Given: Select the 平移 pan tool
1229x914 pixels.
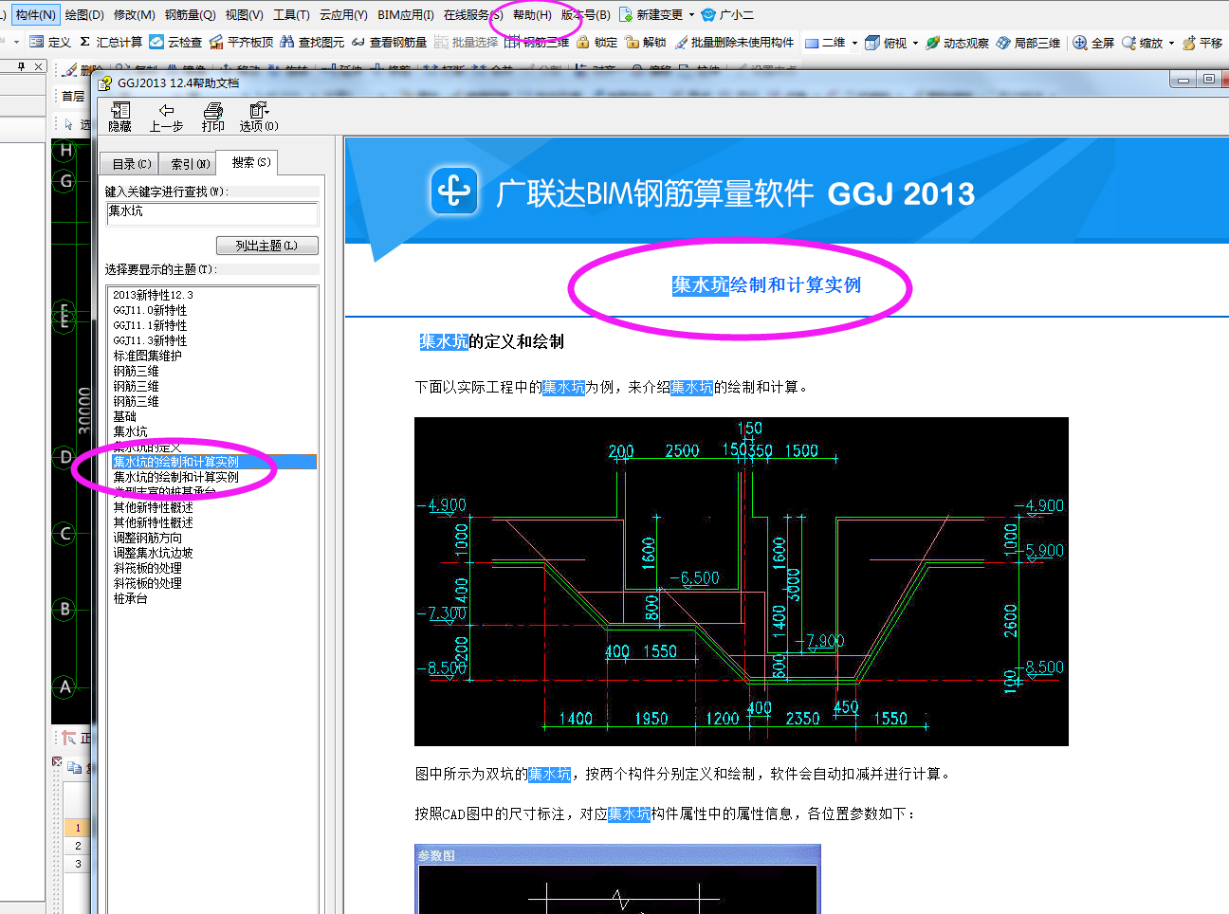Looking at the screenshot, I should point(1201,43).
